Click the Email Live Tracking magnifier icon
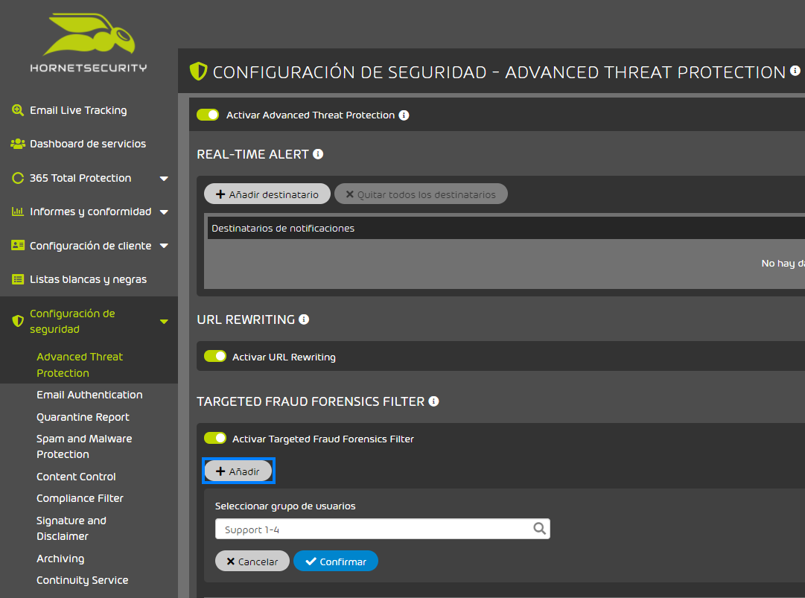The width and height of the screenshot is (805, 598). [17, 110]
